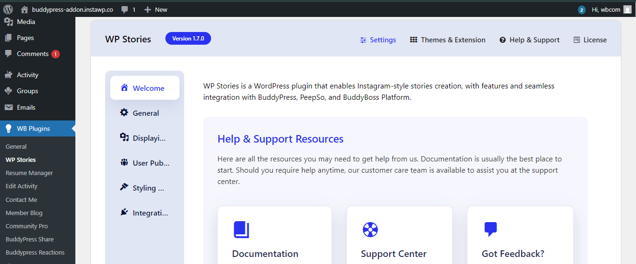The height and width of the screenshot is (264, 636).
Task: Select the General vertical tab
Action: coord(145,113)
